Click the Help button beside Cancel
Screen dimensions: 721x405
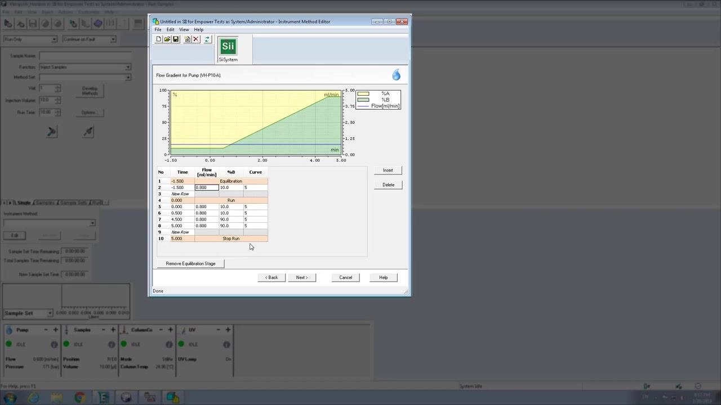coord(383,277)
